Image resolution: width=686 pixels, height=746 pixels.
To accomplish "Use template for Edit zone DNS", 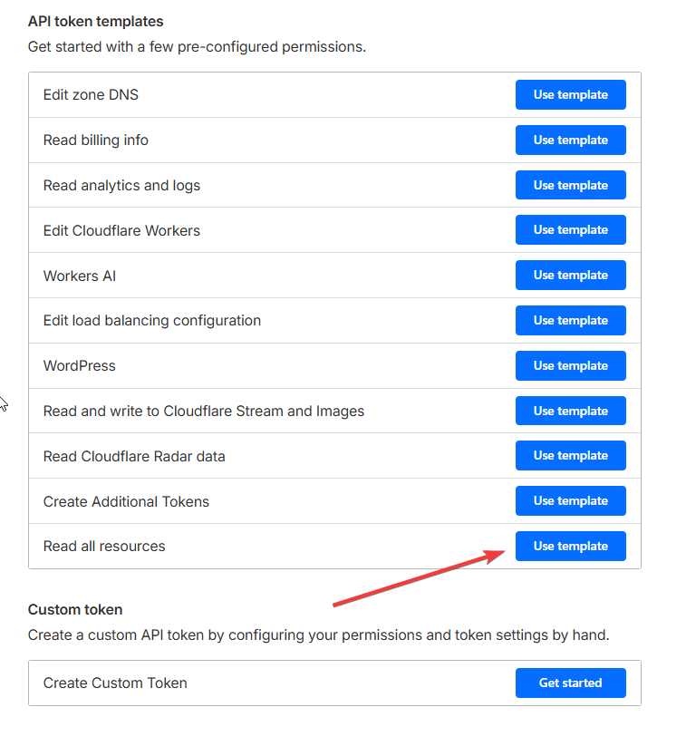I will (570, 95).
